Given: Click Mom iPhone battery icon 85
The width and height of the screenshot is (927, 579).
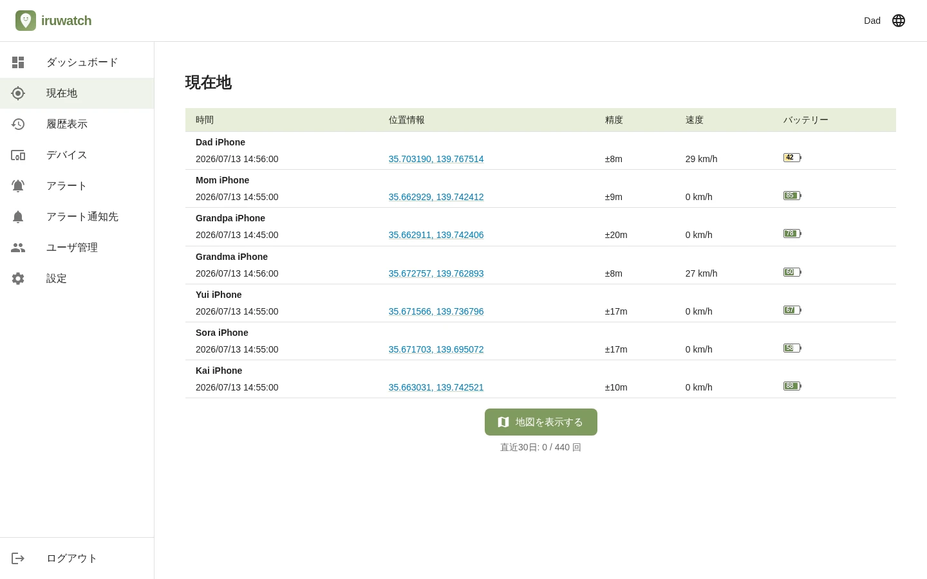Looking at the screenshot, I should 792,196.
